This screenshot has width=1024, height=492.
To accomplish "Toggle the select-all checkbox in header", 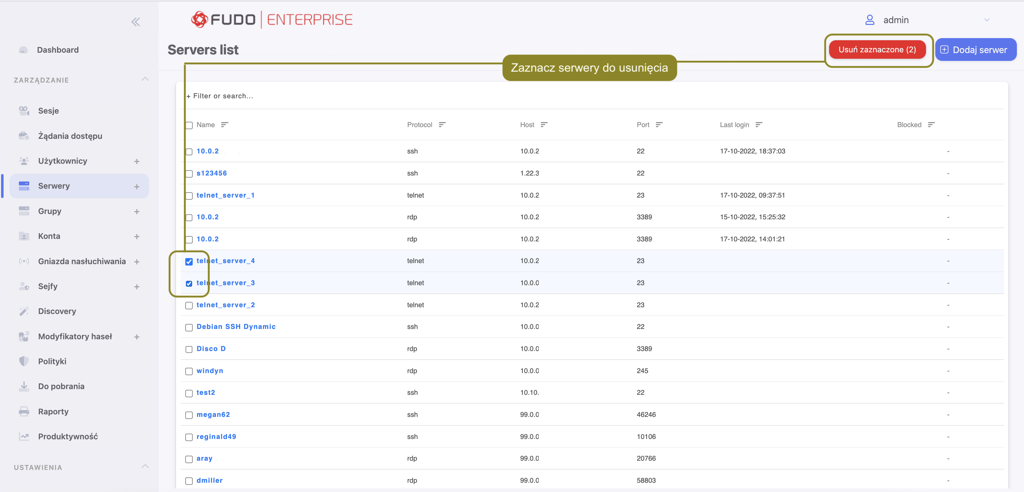I will pos(189,125).
